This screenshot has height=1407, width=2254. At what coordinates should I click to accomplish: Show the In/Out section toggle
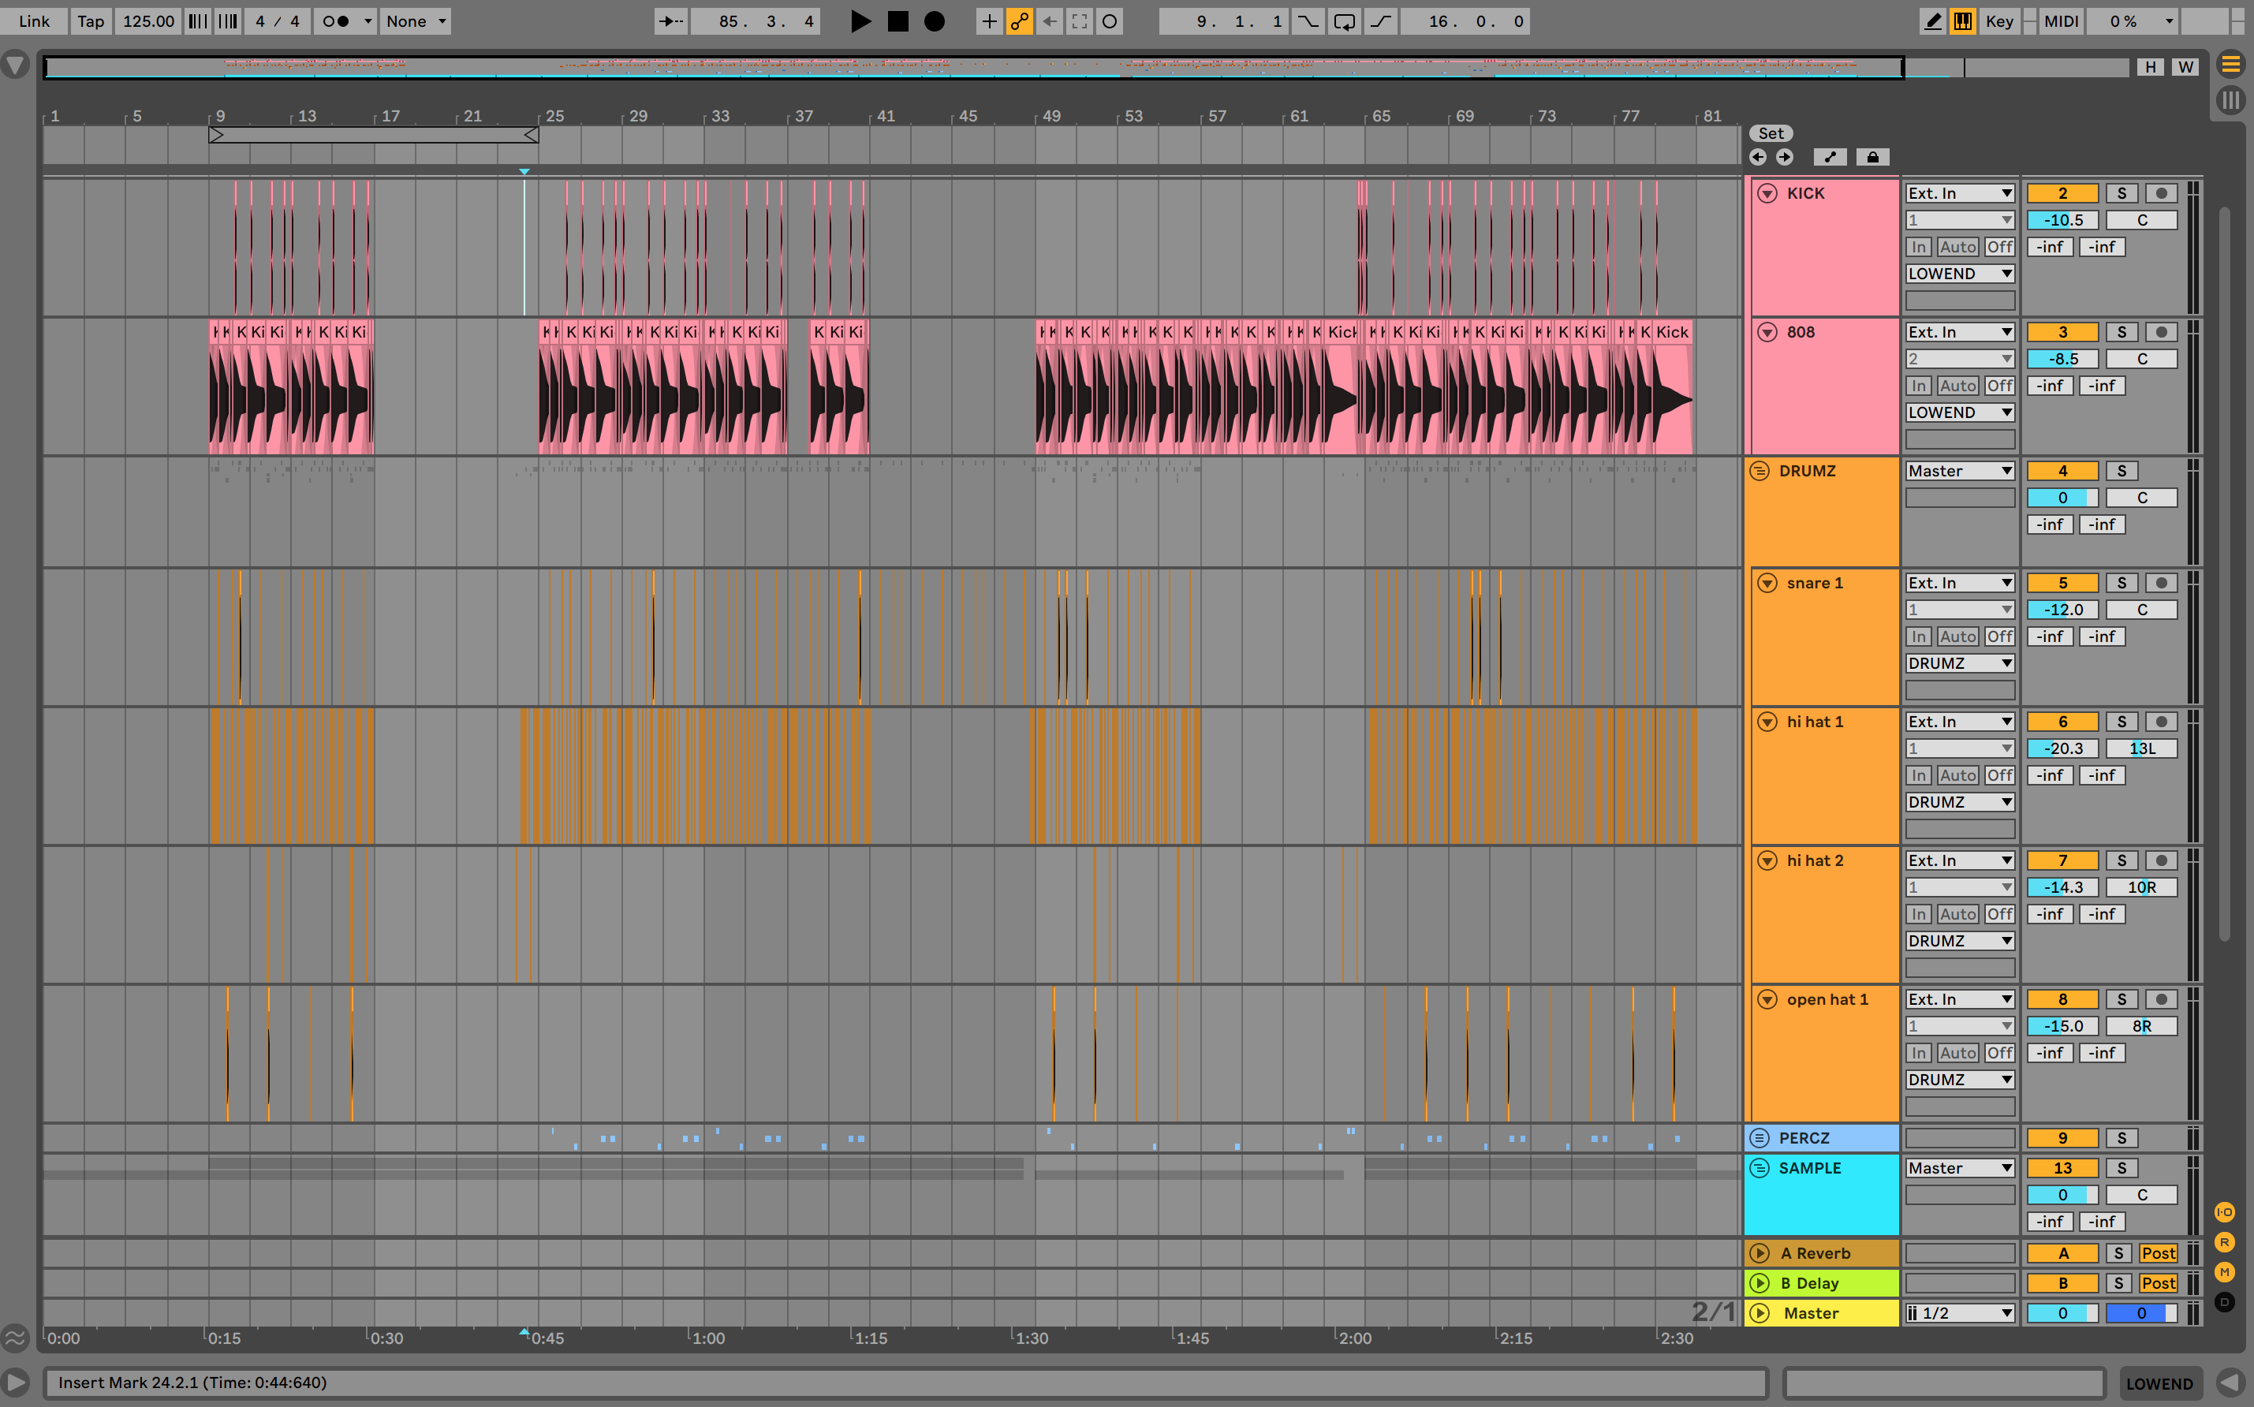pyautogui.click(x=2224, y=1212)
